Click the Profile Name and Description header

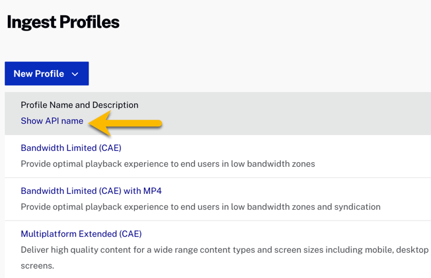pos(79,105)
